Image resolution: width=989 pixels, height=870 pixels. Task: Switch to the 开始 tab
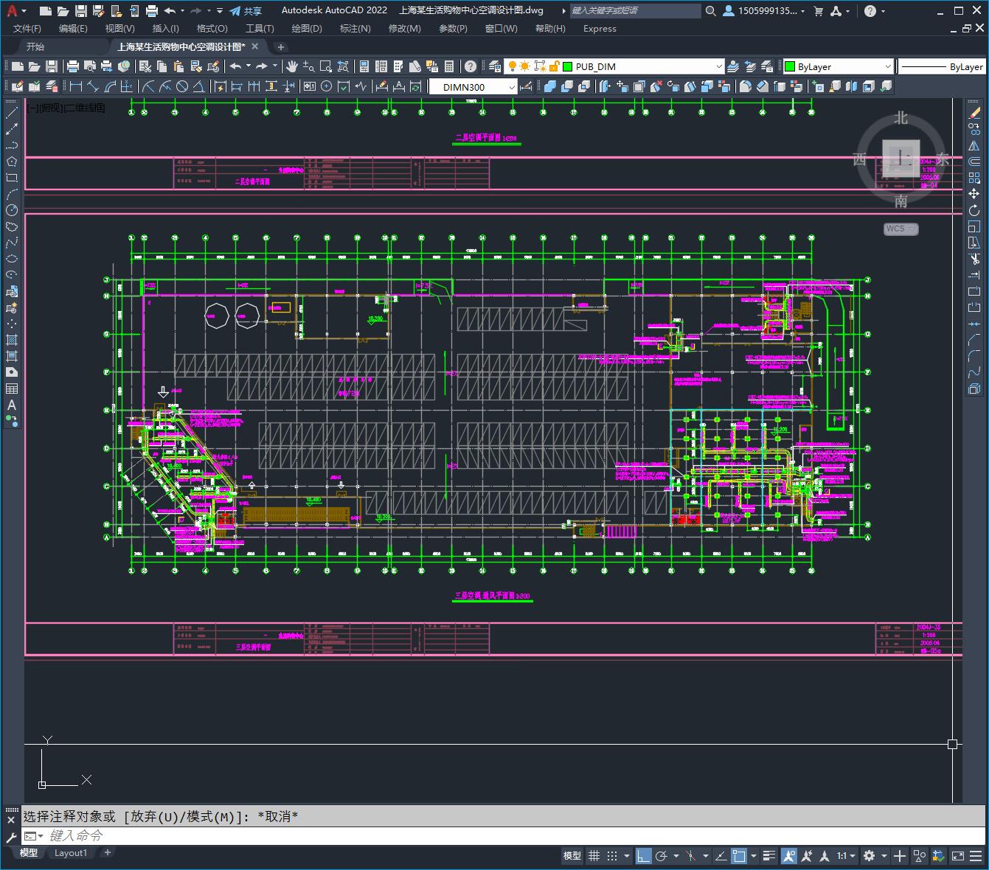point(35,46)
